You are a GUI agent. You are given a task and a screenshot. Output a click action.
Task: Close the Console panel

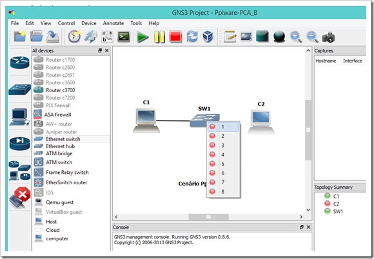[x=308, y=227]
